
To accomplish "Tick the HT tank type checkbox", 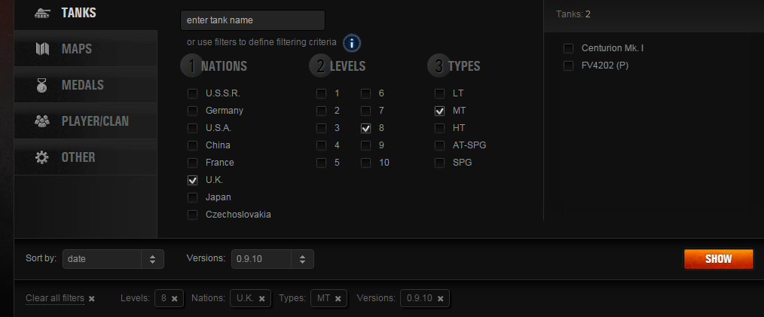I will (439, 128).
